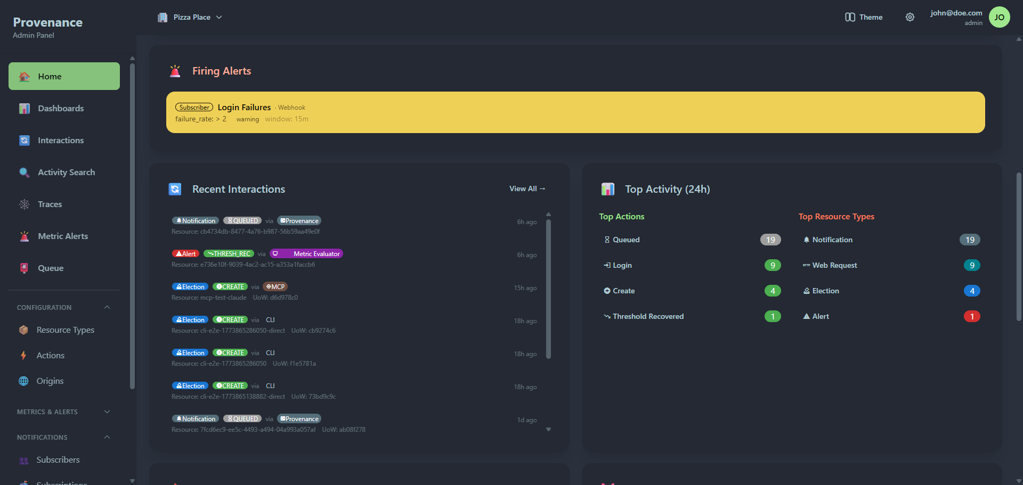
Task: Click the Home navigation item
Action: (x=50, y=76)
